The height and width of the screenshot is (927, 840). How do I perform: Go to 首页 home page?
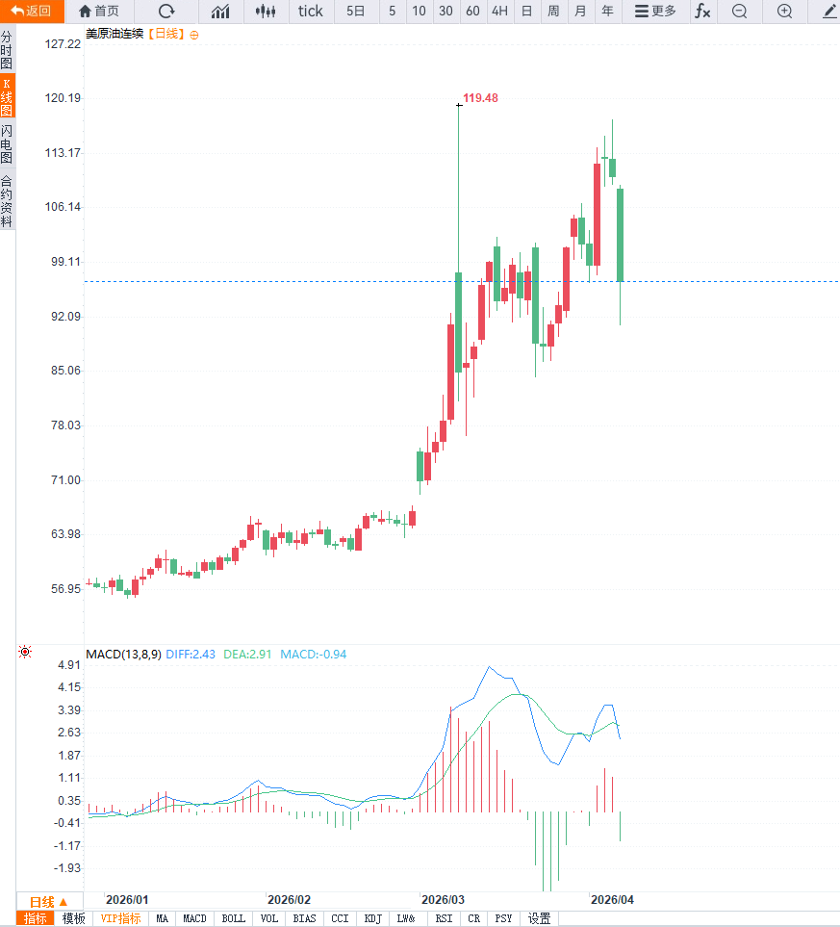(99, 12)
